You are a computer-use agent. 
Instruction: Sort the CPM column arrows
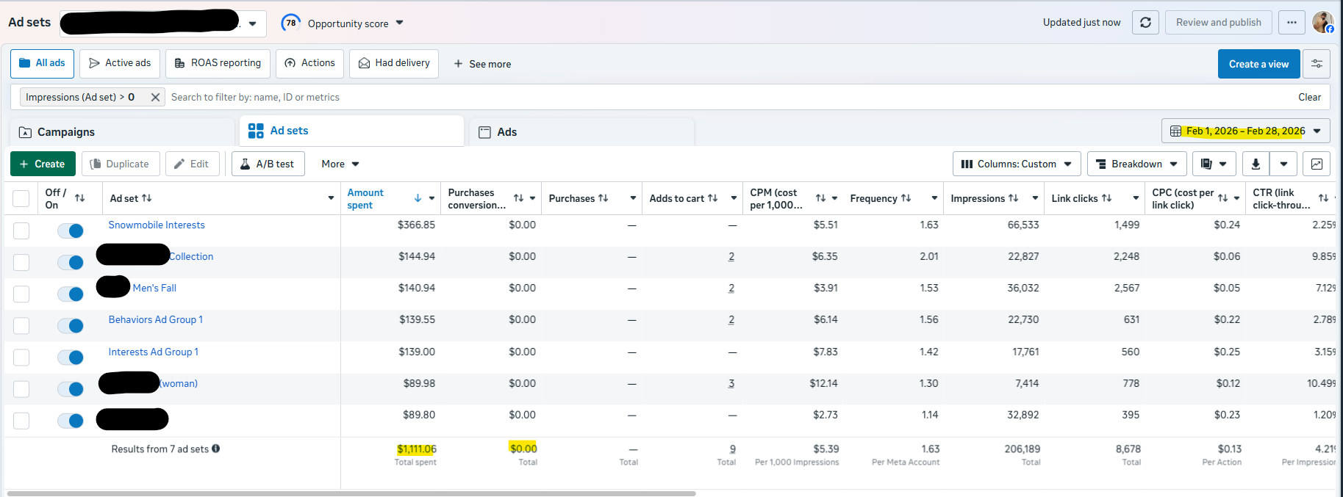point(820,198)
